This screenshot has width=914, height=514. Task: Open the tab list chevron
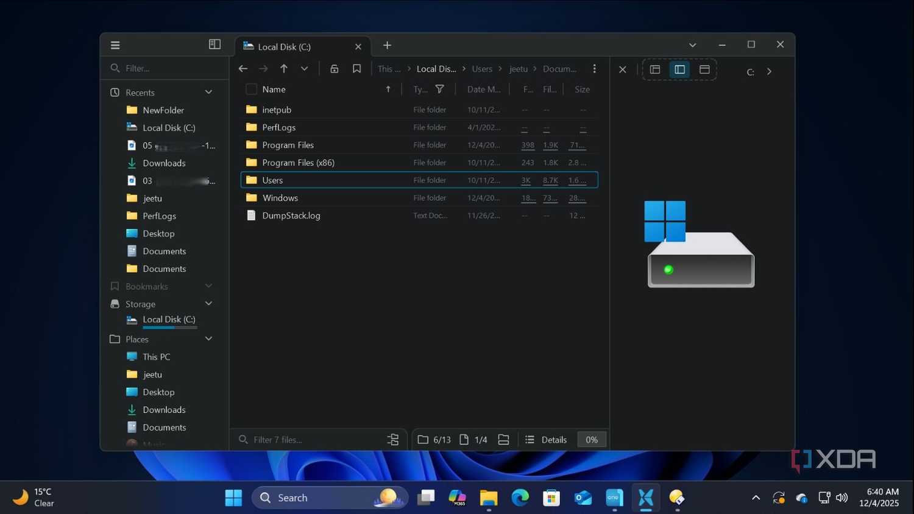coord(692,45)
